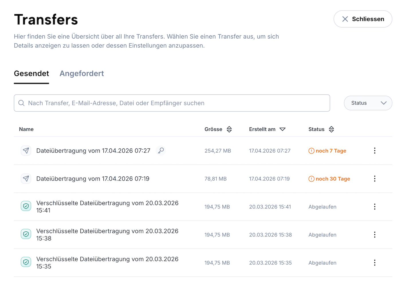
Task: Click Abgelaufen status in the 15:35 row
Action: [x=323, y=263]
